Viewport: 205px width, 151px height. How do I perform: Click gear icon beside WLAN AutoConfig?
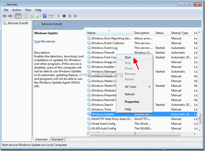[89, 128]
